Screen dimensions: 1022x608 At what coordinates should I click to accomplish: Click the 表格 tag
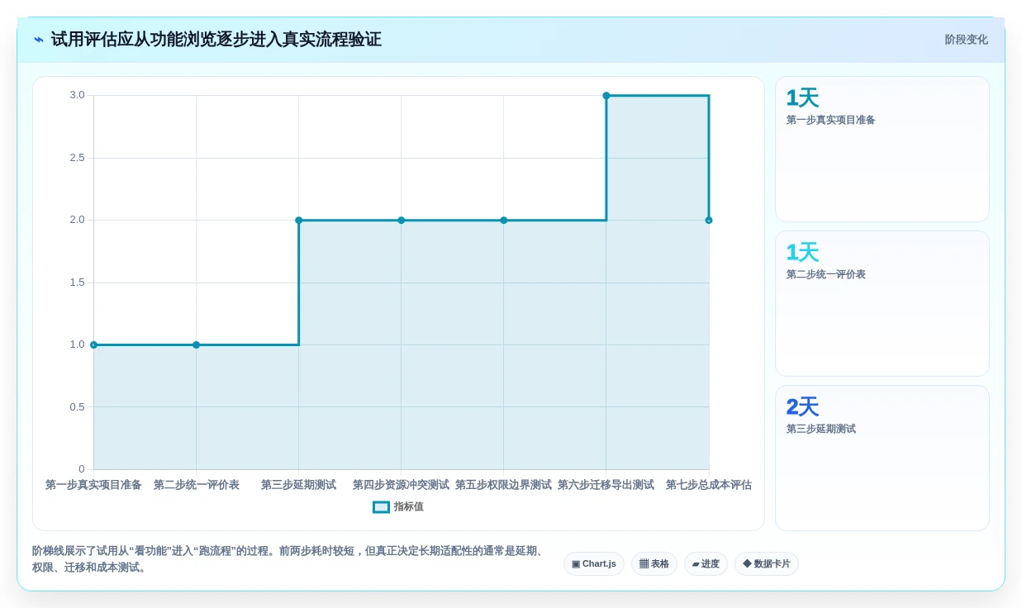(654, 564)
